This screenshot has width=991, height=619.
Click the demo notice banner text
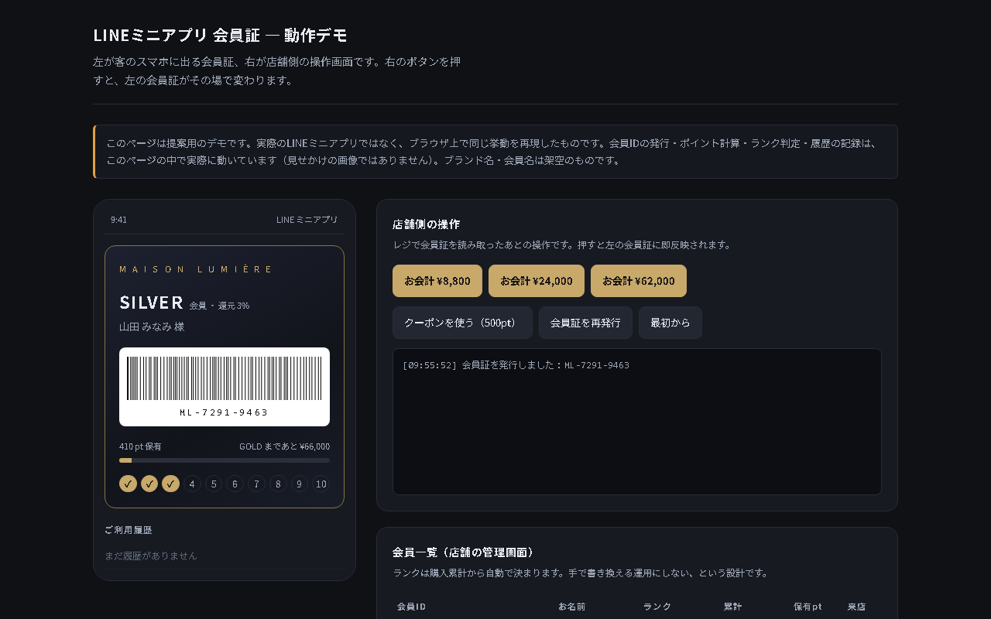(x=492, y=152)
